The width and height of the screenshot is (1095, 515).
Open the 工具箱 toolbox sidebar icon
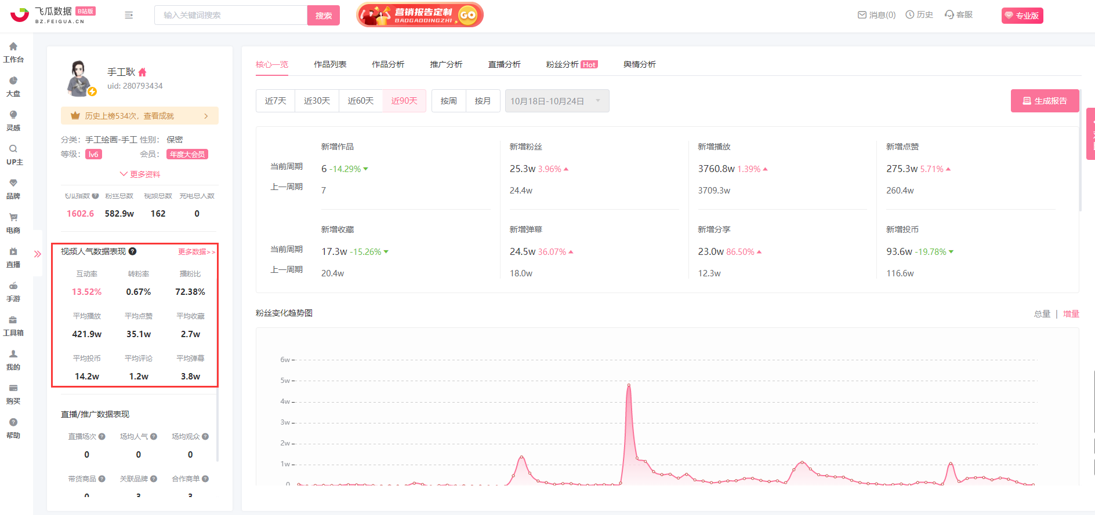point(13,320)
